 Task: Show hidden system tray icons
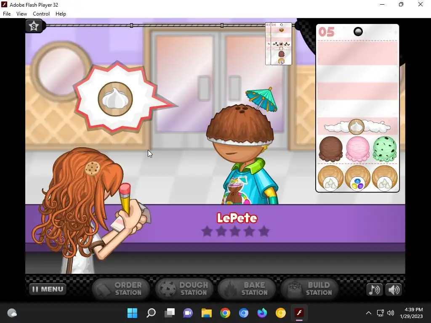tap(369, 313)
